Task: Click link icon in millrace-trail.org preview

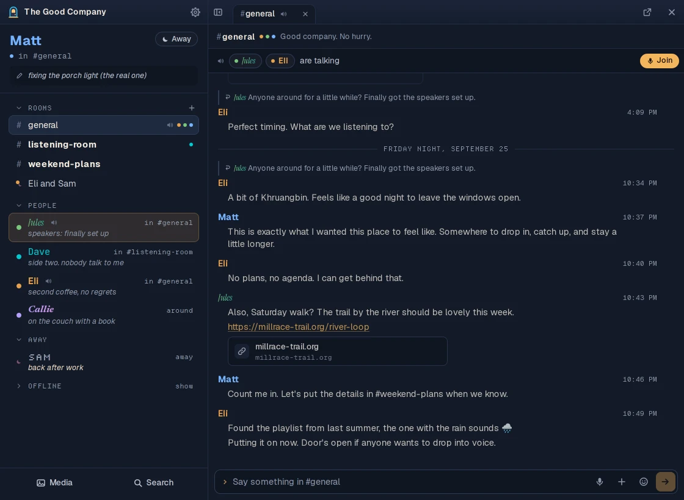Action: (x=242, y=351)
